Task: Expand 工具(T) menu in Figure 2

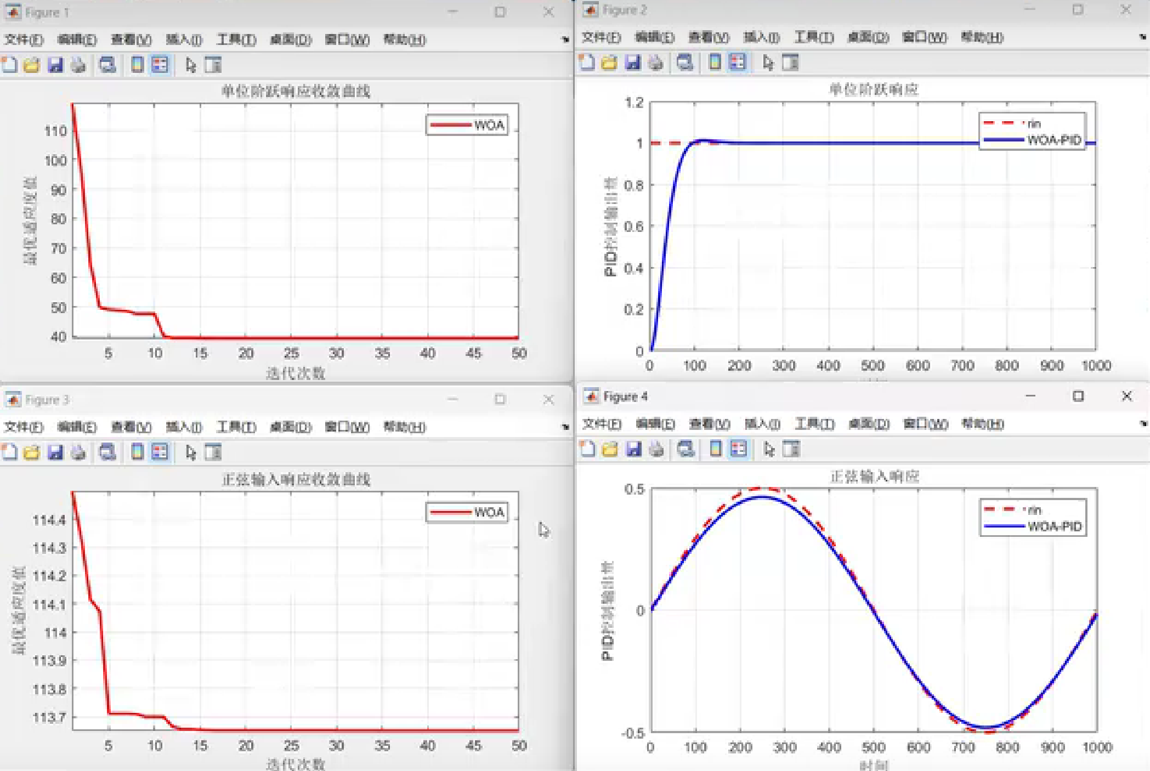Action: click(814, 37)
